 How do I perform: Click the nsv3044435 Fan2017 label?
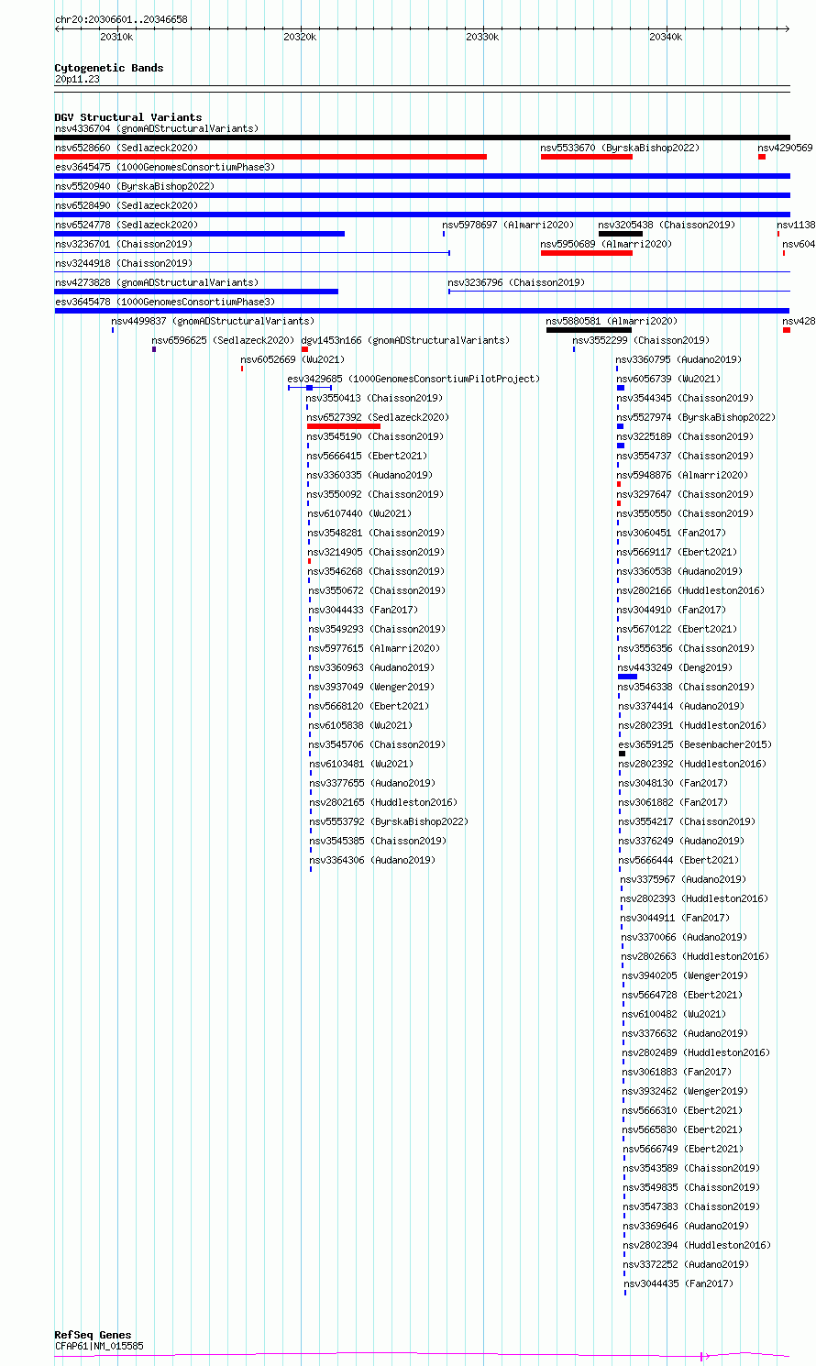point(678,1283)
